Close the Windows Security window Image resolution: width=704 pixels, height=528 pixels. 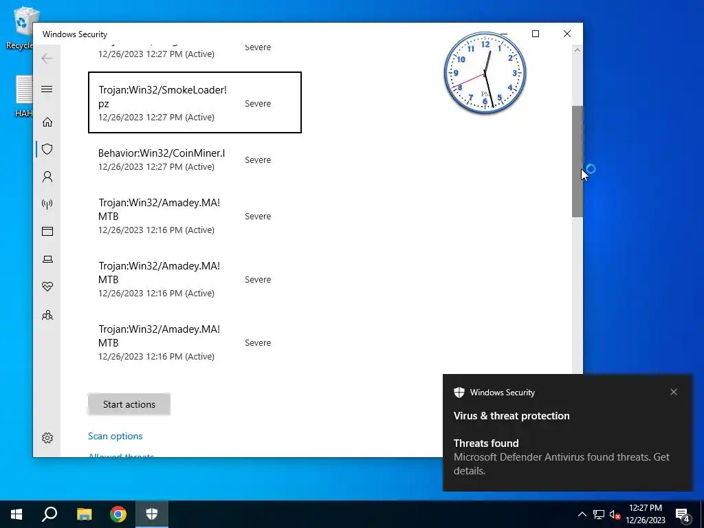point(567,34)
